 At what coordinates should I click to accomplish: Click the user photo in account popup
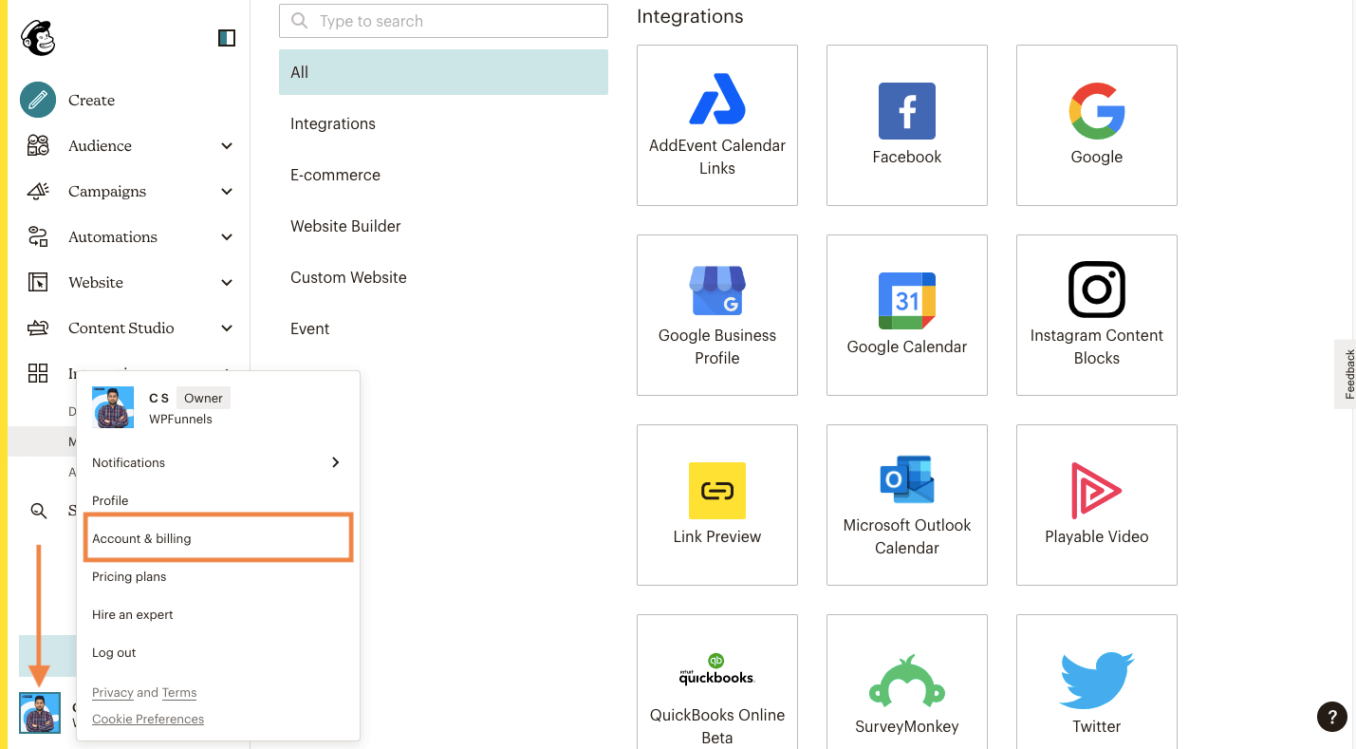tap(113, 408)
